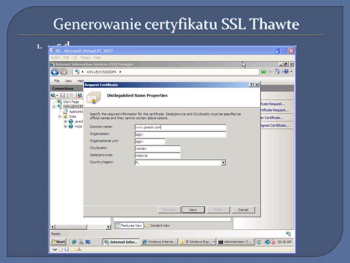Click the Windows Internet Explorer taskbar button

(x=159, y=242)
